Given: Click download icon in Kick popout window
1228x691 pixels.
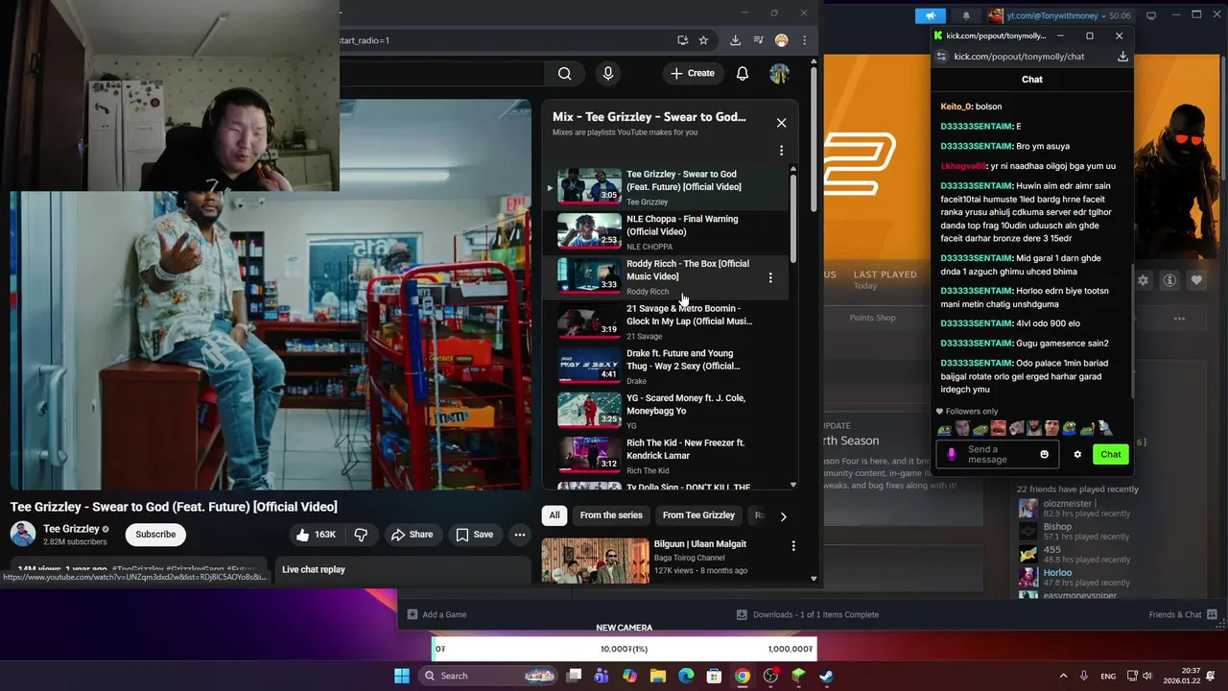Looking at the screenshot, I should click(x=1122, y=57).
